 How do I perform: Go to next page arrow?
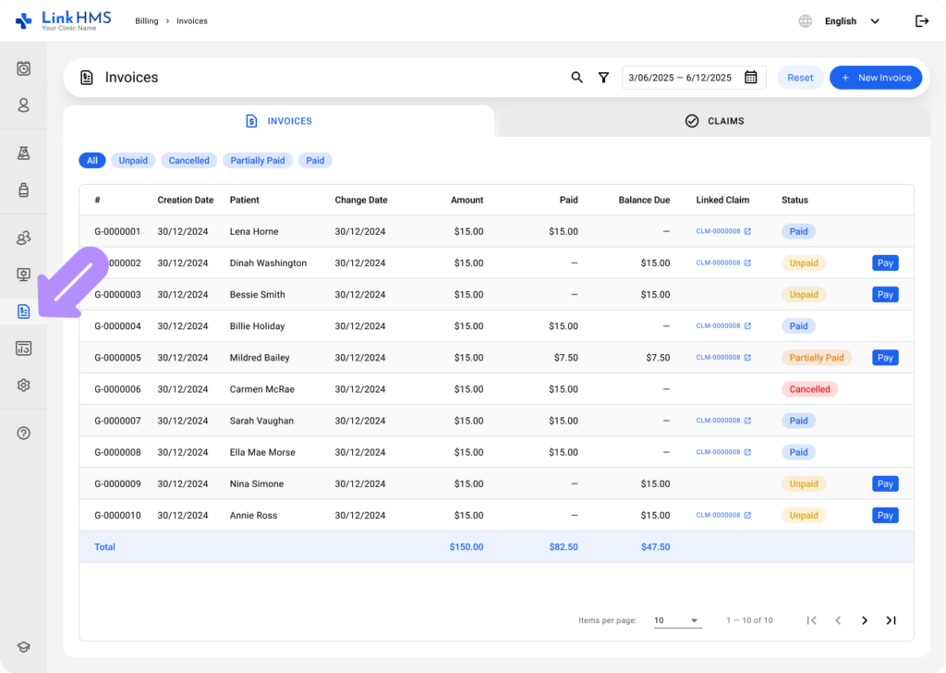click(865, 620)
